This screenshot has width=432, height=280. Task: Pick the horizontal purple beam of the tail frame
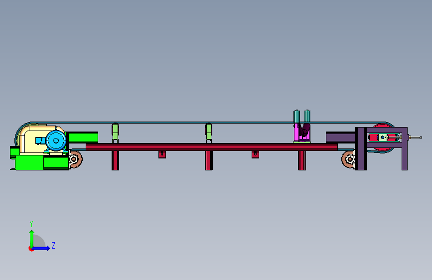coord(340,137)
